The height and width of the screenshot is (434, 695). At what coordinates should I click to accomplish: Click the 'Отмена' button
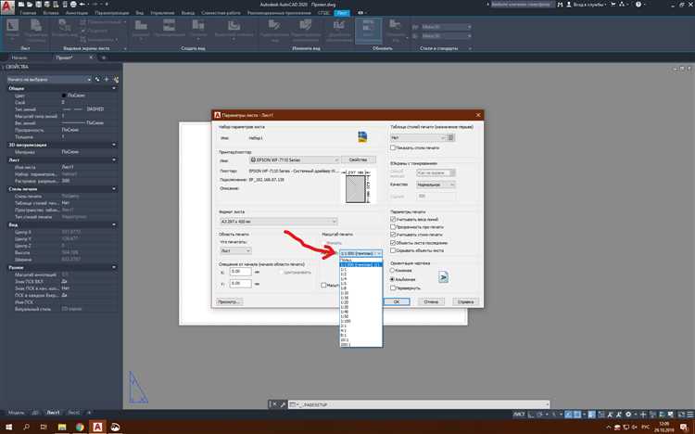[431, 301]
